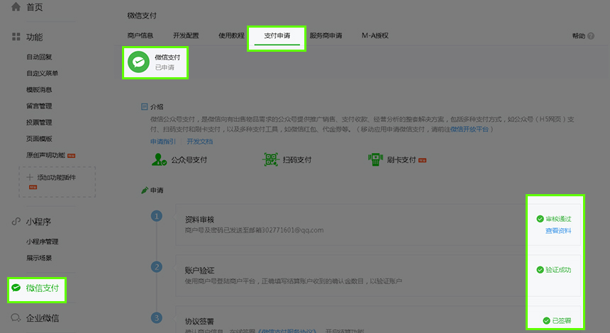Open the 申请指引 link
The width and height of the screenshot is (610, 333).
point(163,142)
